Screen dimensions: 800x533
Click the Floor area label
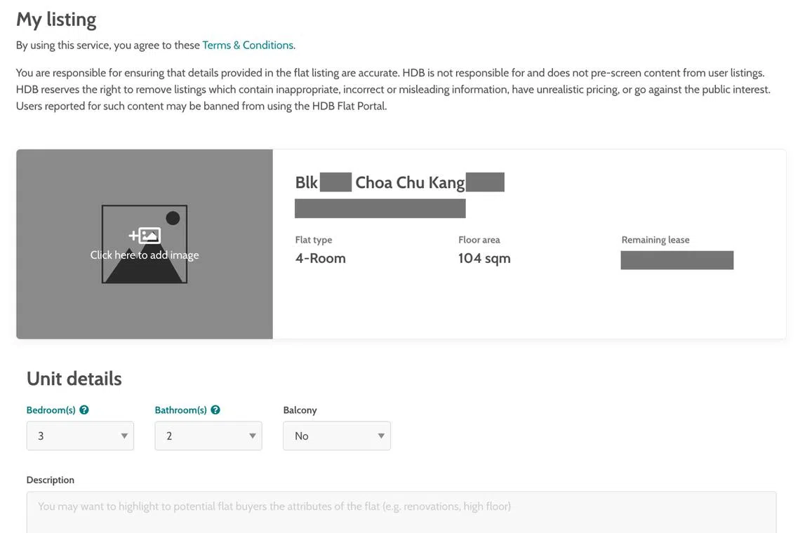click(479, 240)
